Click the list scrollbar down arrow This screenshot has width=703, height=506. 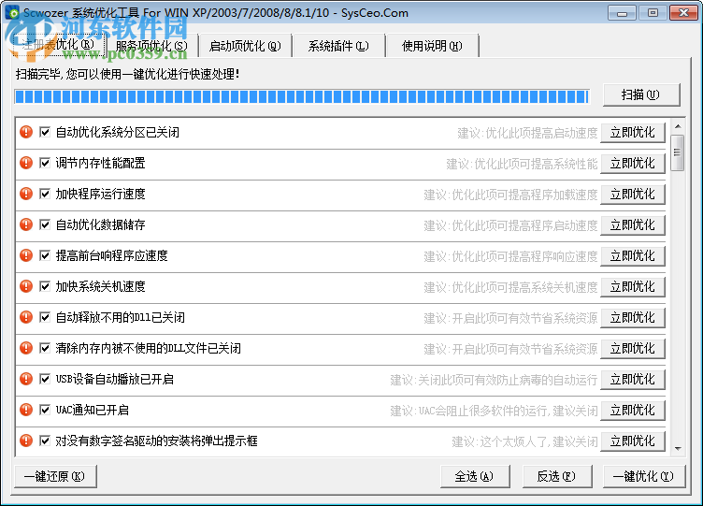click(678, 449)
